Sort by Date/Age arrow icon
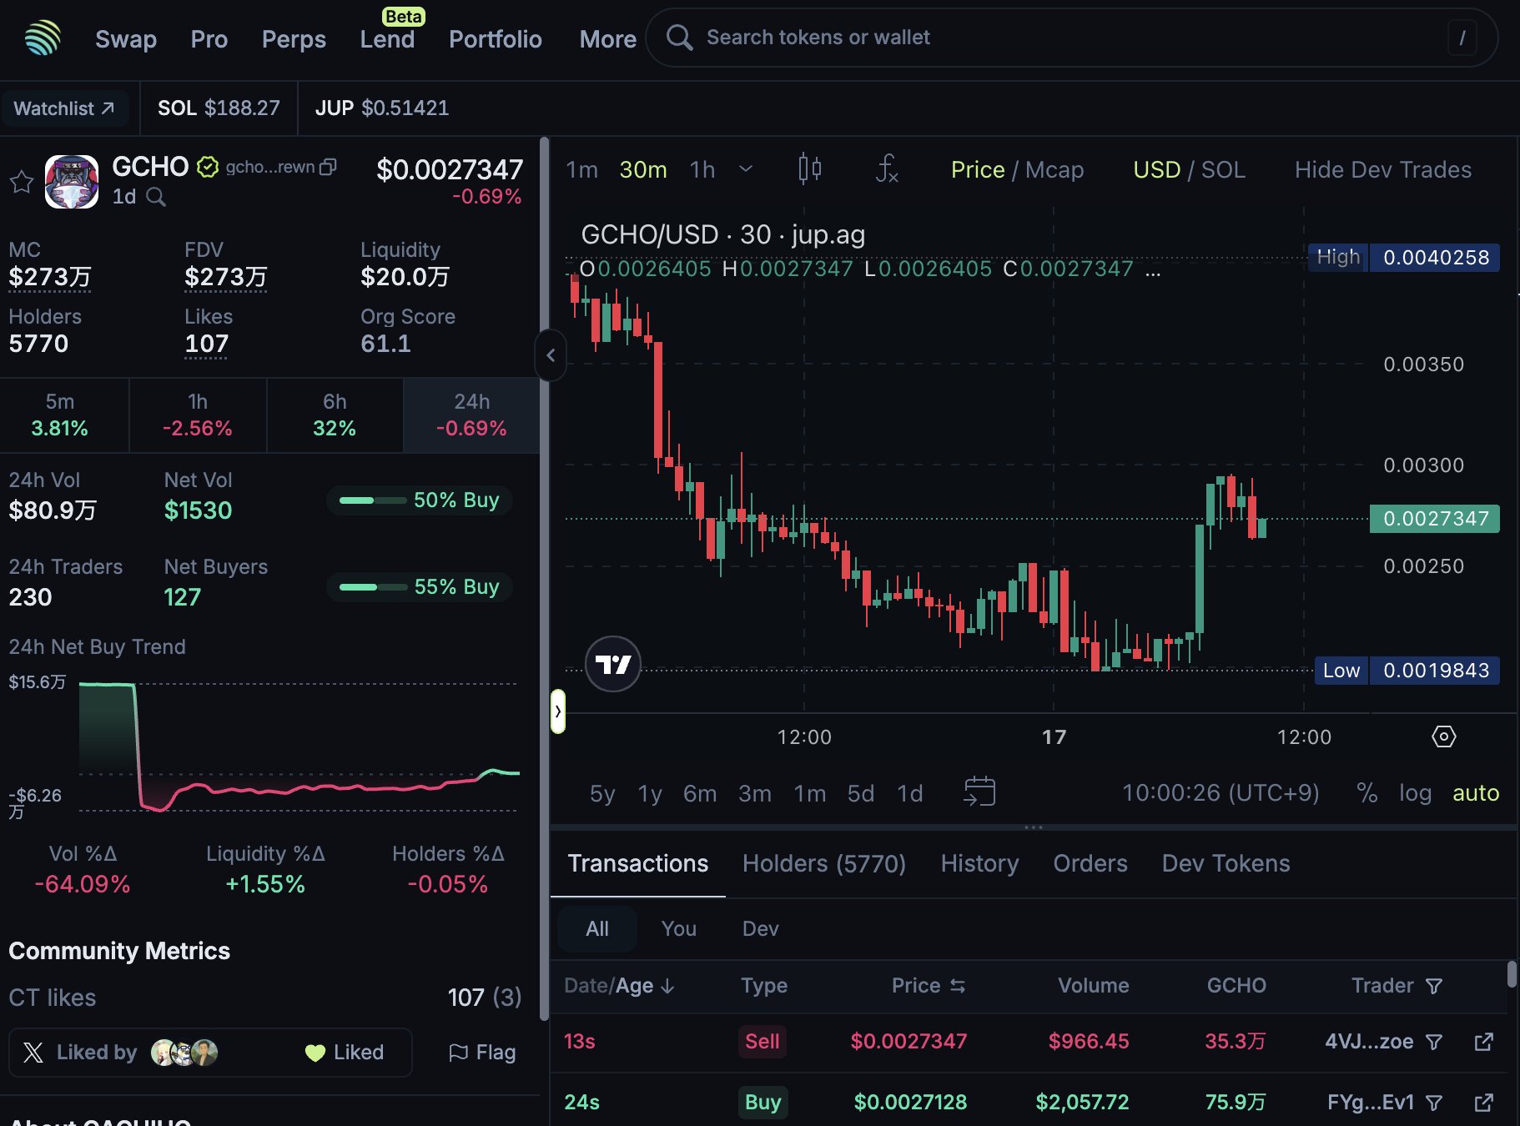Image resolution: width=1520 pixels, height=1126 pixels. click(667, 986)
